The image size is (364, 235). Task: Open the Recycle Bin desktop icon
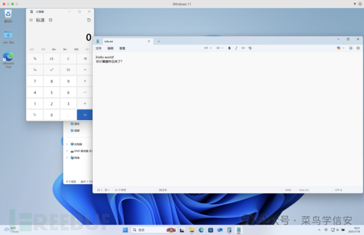[x=8, y=16]
